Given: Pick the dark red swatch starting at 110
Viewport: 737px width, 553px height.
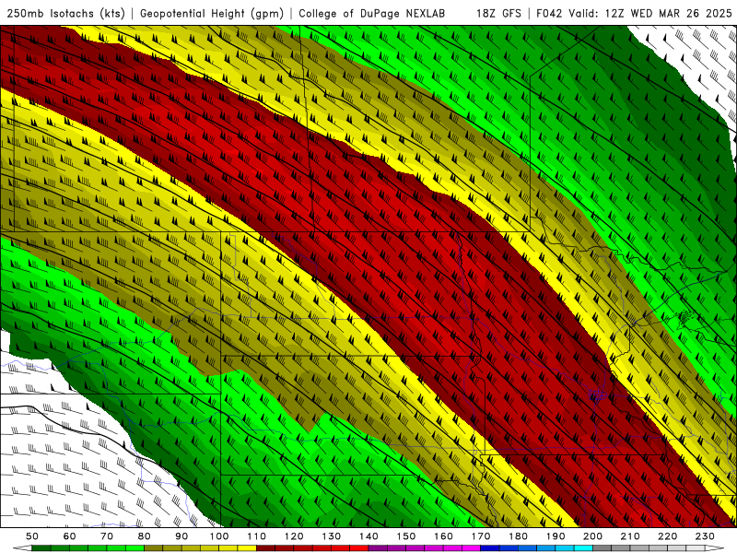Looking at the screenshot, I should 265,548.
